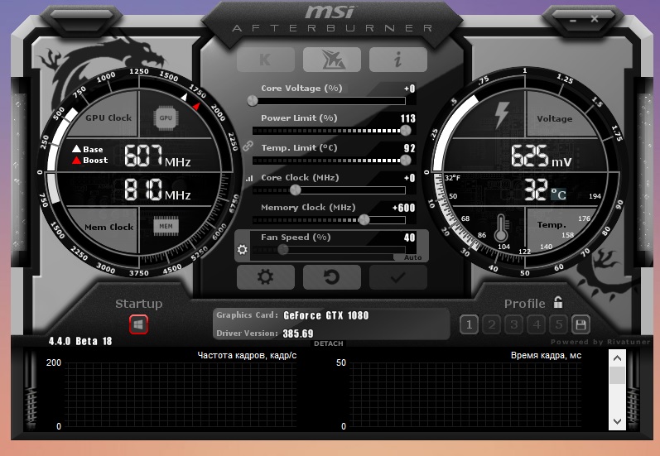Screen dimensions: 660x456
Task: Click the MEM chip icon on the clock gauge
Action: (166, 226)
